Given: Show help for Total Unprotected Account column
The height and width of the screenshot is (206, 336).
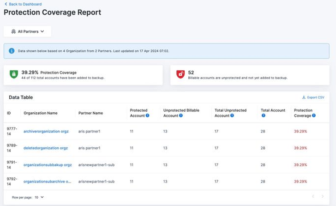Looking at the screenshot, I should [232, 115].
